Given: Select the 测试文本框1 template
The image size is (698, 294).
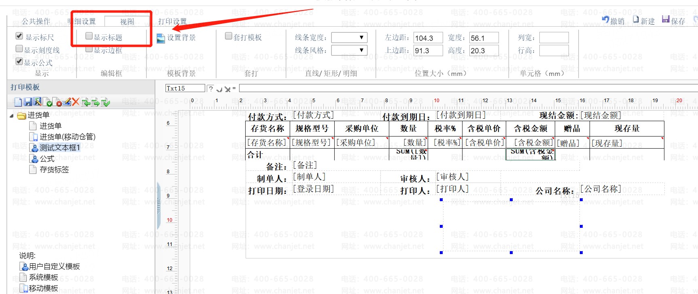Looking at the screenshot, I should [60, 148].
